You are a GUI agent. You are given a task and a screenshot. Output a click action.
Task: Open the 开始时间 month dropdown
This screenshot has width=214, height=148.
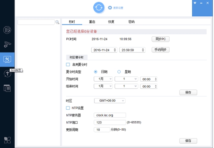[103, 79]
